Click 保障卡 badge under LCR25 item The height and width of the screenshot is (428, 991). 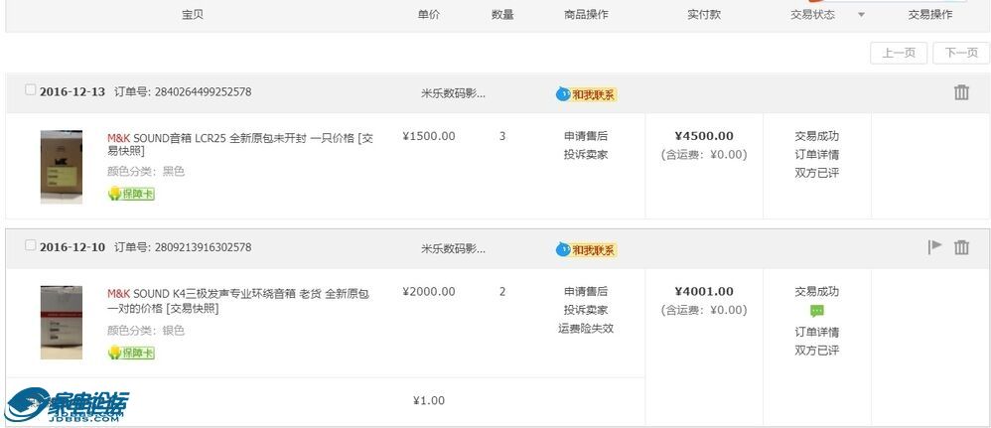tap(131, 194)
